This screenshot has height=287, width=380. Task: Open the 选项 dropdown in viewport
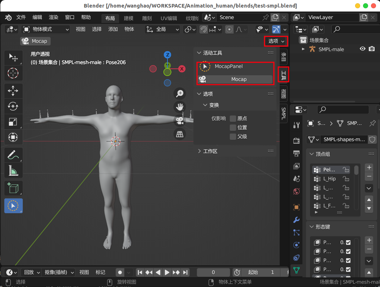coord(276,41)
